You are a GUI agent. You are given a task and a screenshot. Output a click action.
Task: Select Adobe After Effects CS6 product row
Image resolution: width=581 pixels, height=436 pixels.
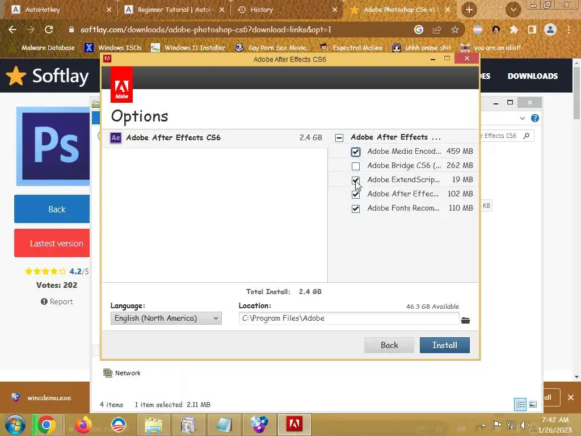[x=215, y=138]
